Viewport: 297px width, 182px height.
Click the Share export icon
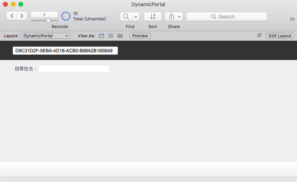click(x=171, y=17)
